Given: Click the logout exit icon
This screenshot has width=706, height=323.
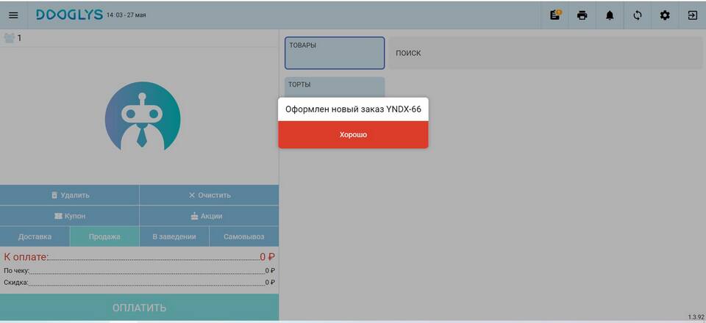Looking at the screenshot, I should pos(692,15).
